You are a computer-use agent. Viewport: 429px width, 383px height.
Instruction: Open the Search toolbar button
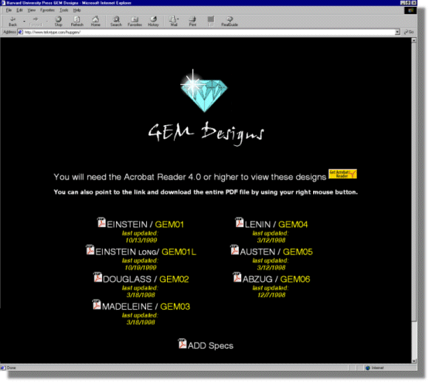click(x=116, y=21)
